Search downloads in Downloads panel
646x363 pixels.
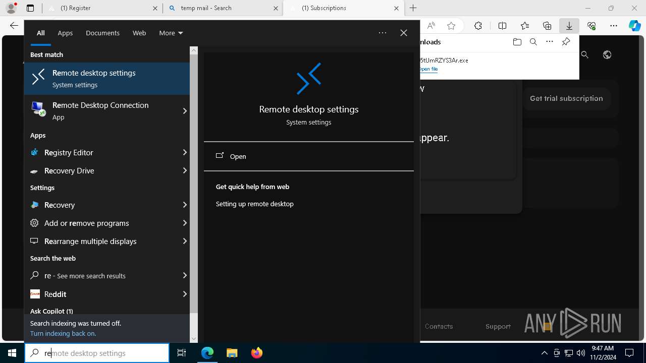click(533, 42)
